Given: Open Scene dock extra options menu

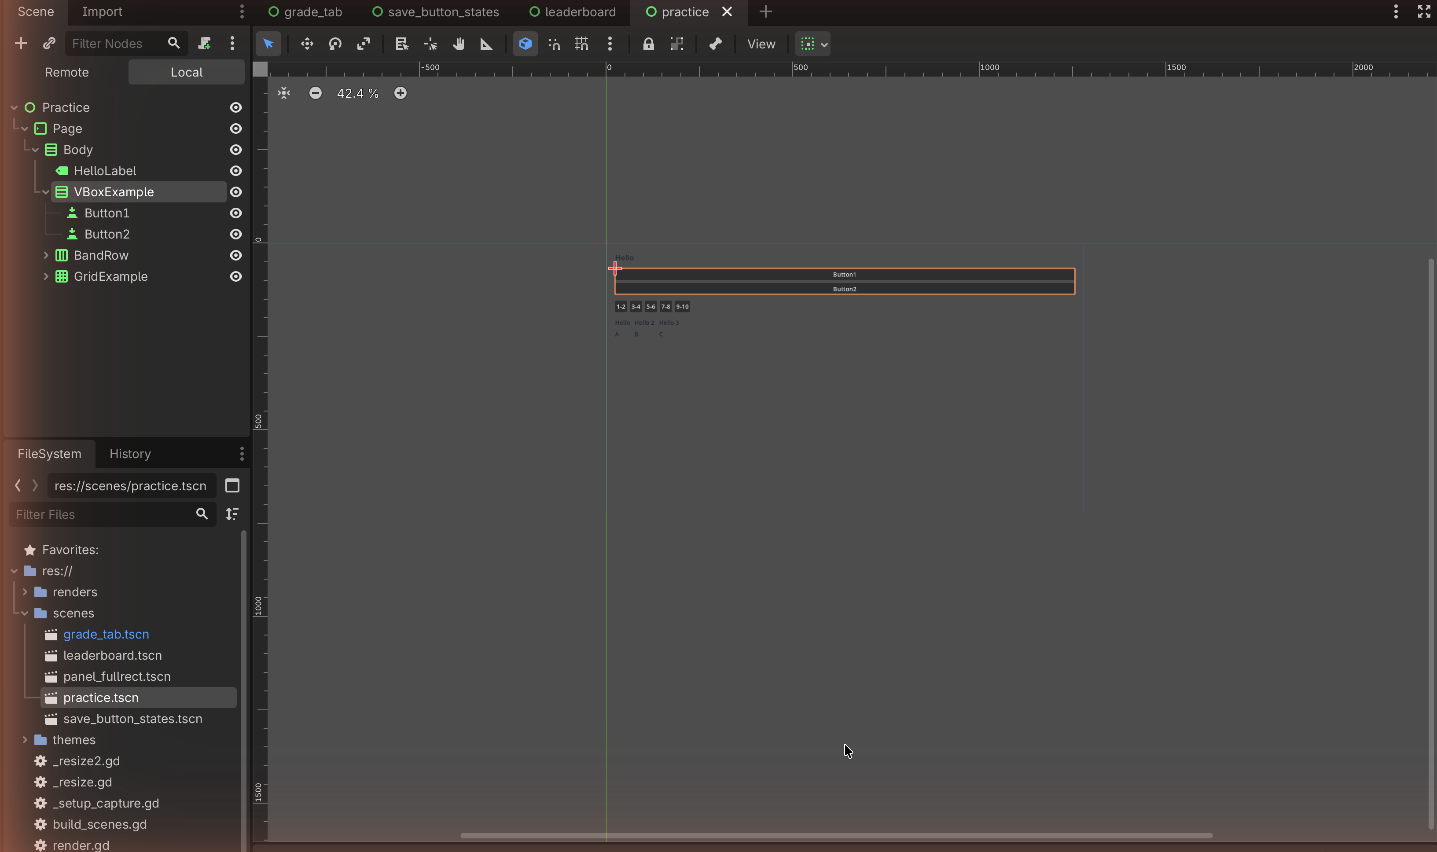Looking at the screenshot, I should pos(232,44).
